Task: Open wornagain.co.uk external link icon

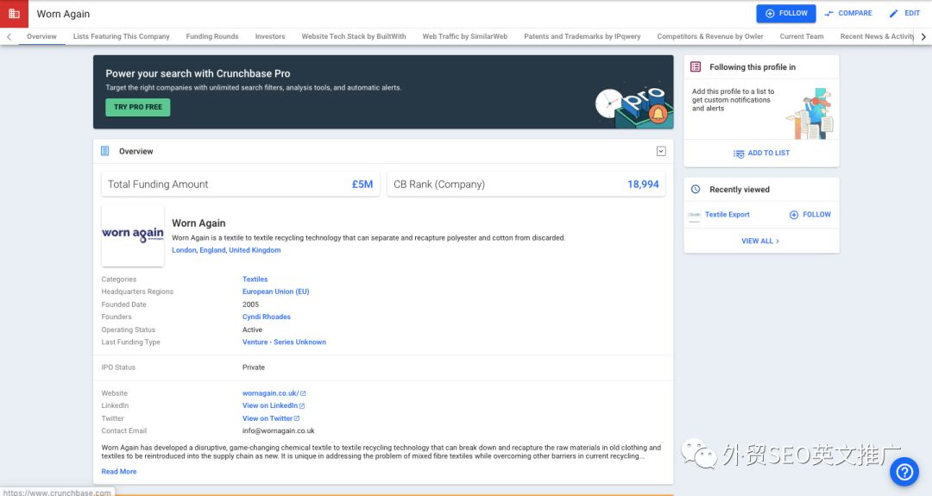Action: click(x=303, y=393)
